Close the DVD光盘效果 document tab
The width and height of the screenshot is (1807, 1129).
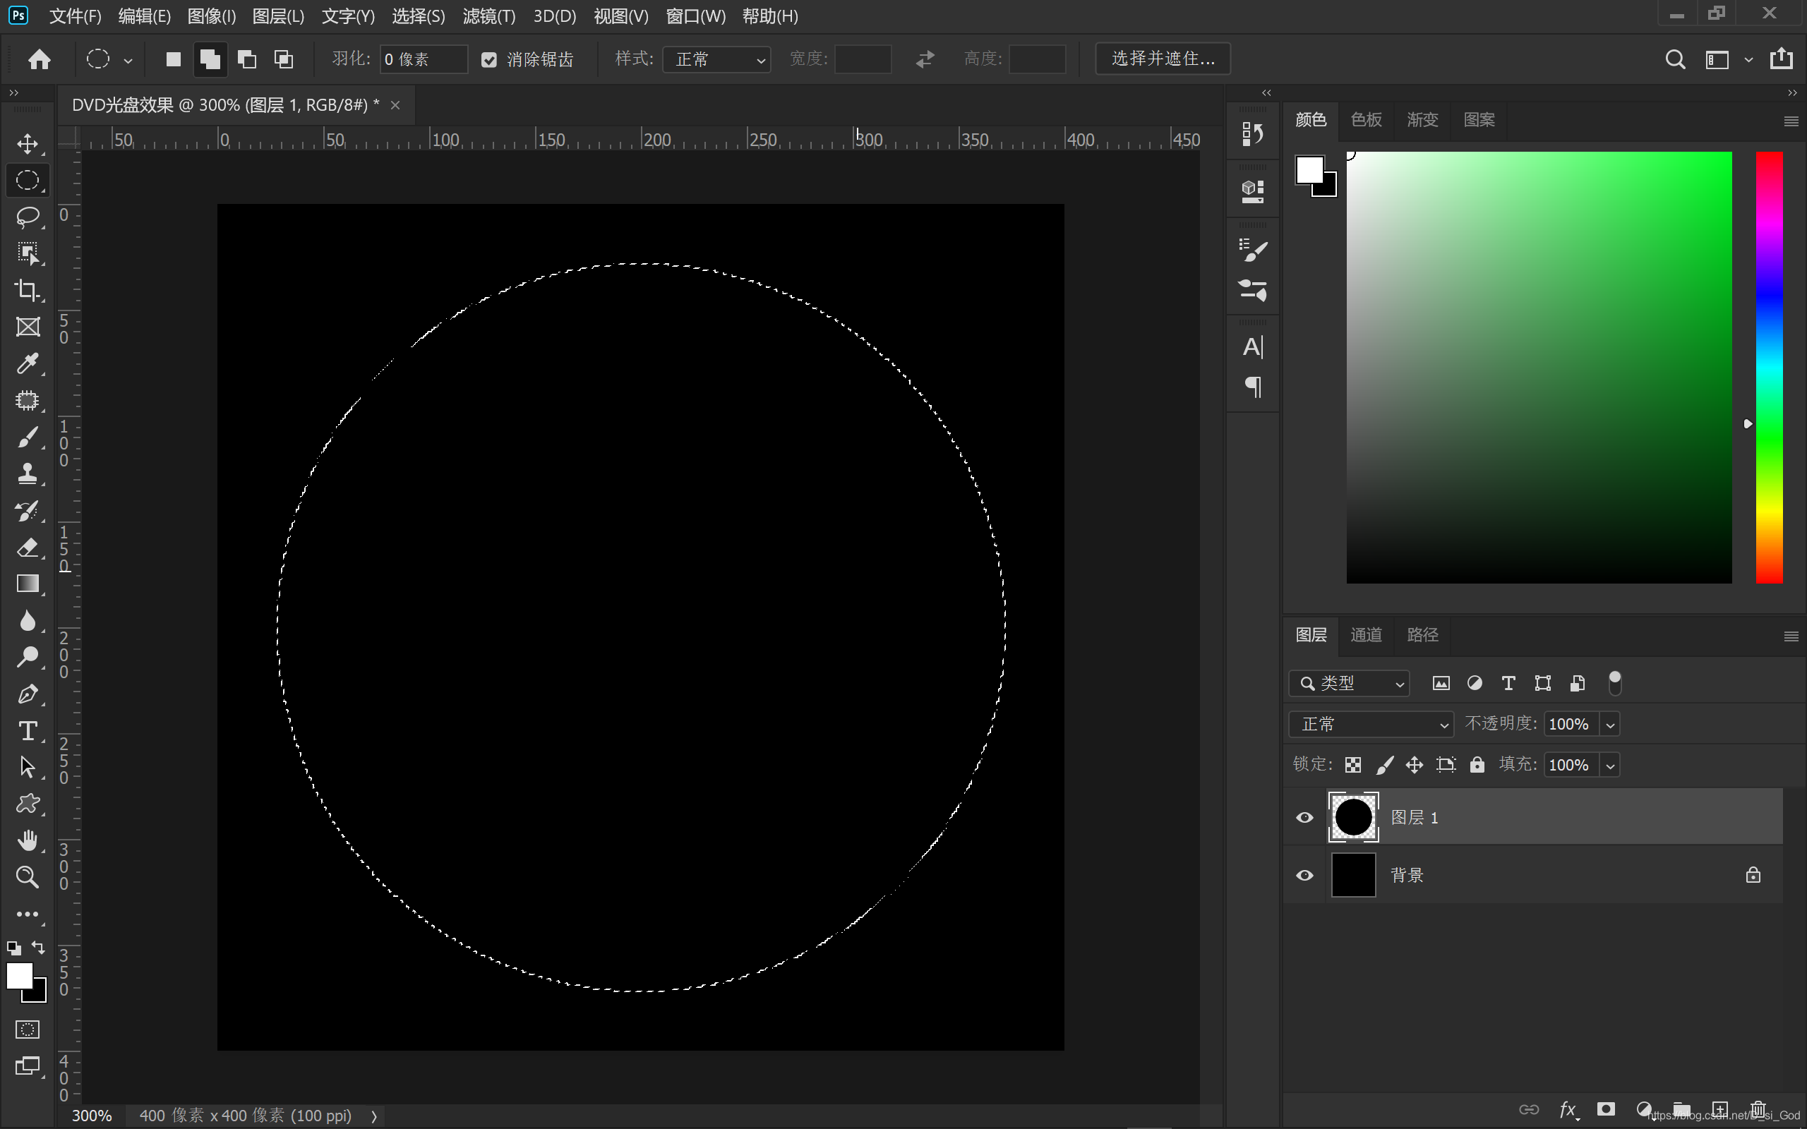click(395, 106)
